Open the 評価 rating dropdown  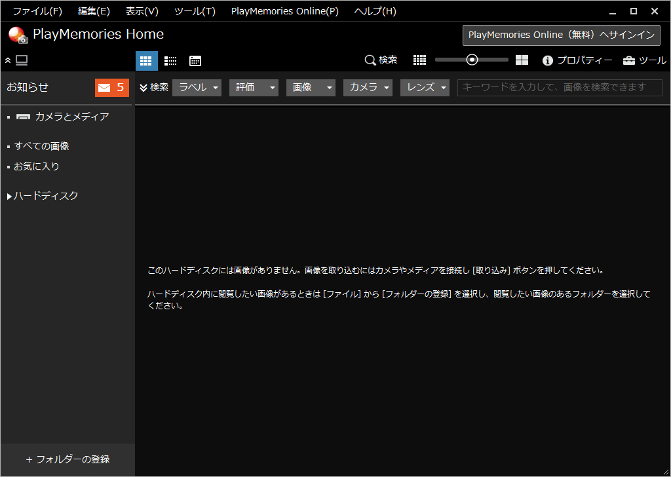[254, 88]
